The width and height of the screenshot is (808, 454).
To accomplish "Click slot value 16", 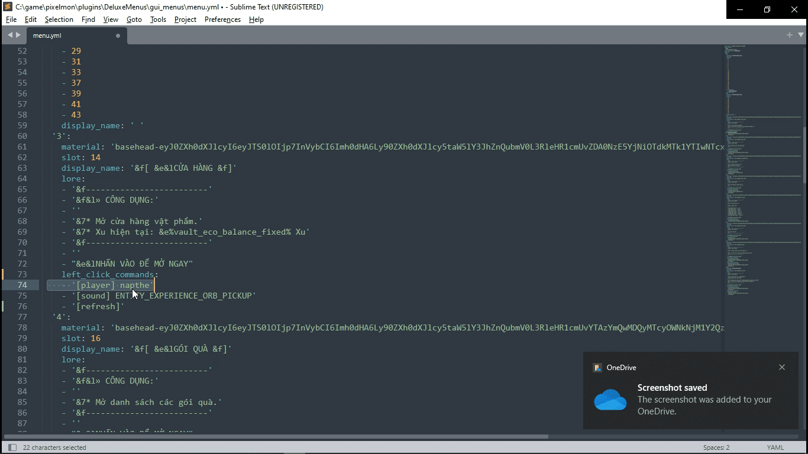I will click(95, 338).
